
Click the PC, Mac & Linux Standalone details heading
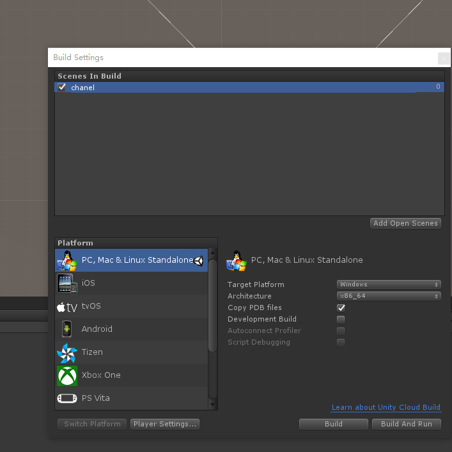[307, 260]
